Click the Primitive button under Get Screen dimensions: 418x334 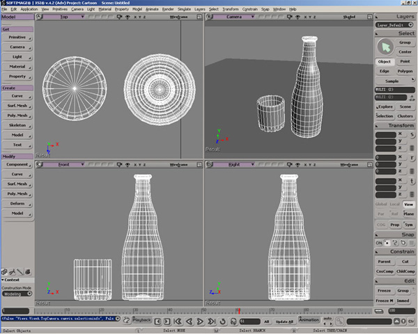click(17, 38)
